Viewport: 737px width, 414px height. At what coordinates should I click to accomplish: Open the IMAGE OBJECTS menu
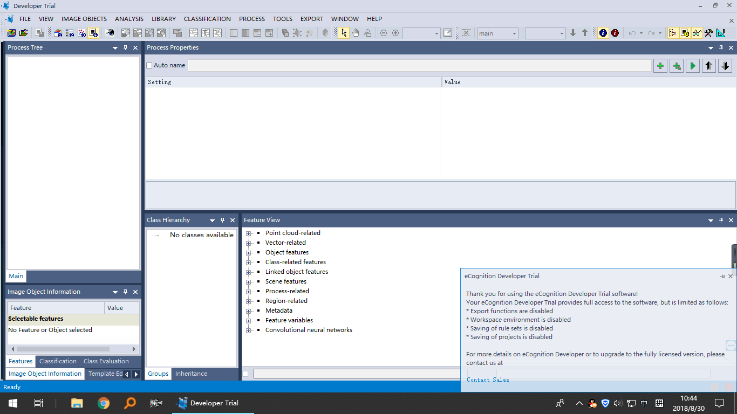click(x=84, y=19)
